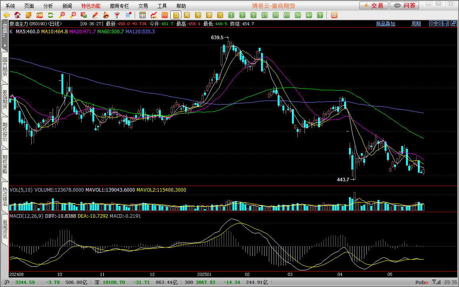Viewport: 459px width, 287px height.
Task: Open the alert bell icon
Action: point(106,15)
